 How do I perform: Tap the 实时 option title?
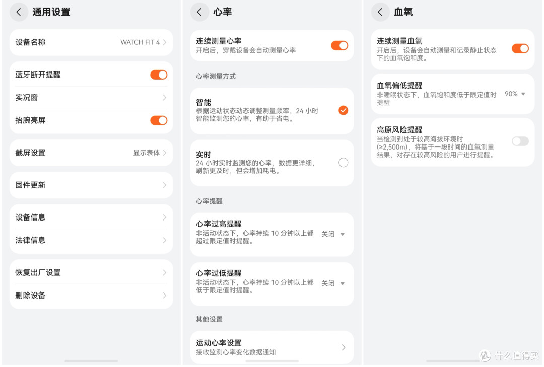point(203,155)
